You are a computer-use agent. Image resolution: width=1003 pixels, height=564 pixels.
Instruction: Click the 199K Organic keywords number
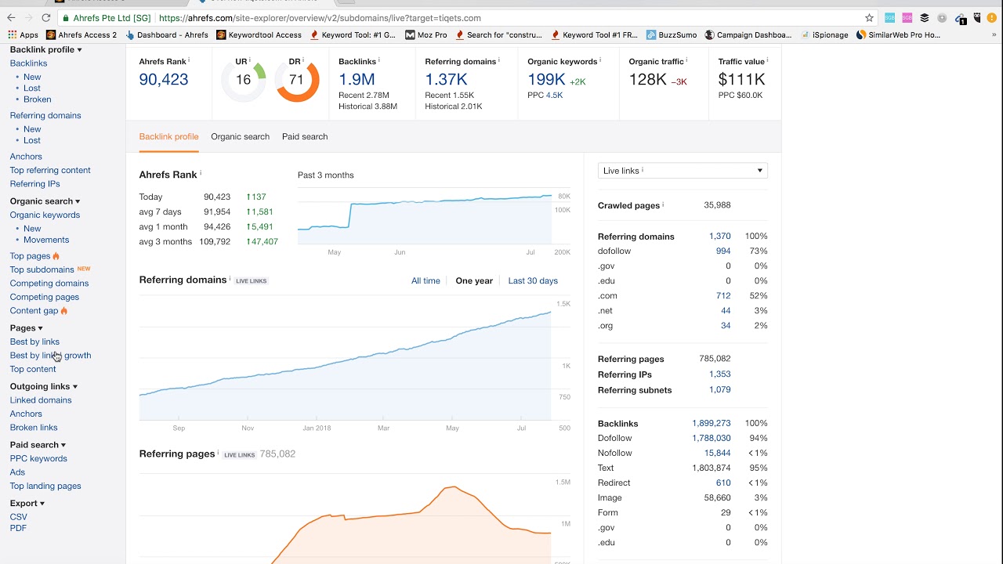point(546,79)
